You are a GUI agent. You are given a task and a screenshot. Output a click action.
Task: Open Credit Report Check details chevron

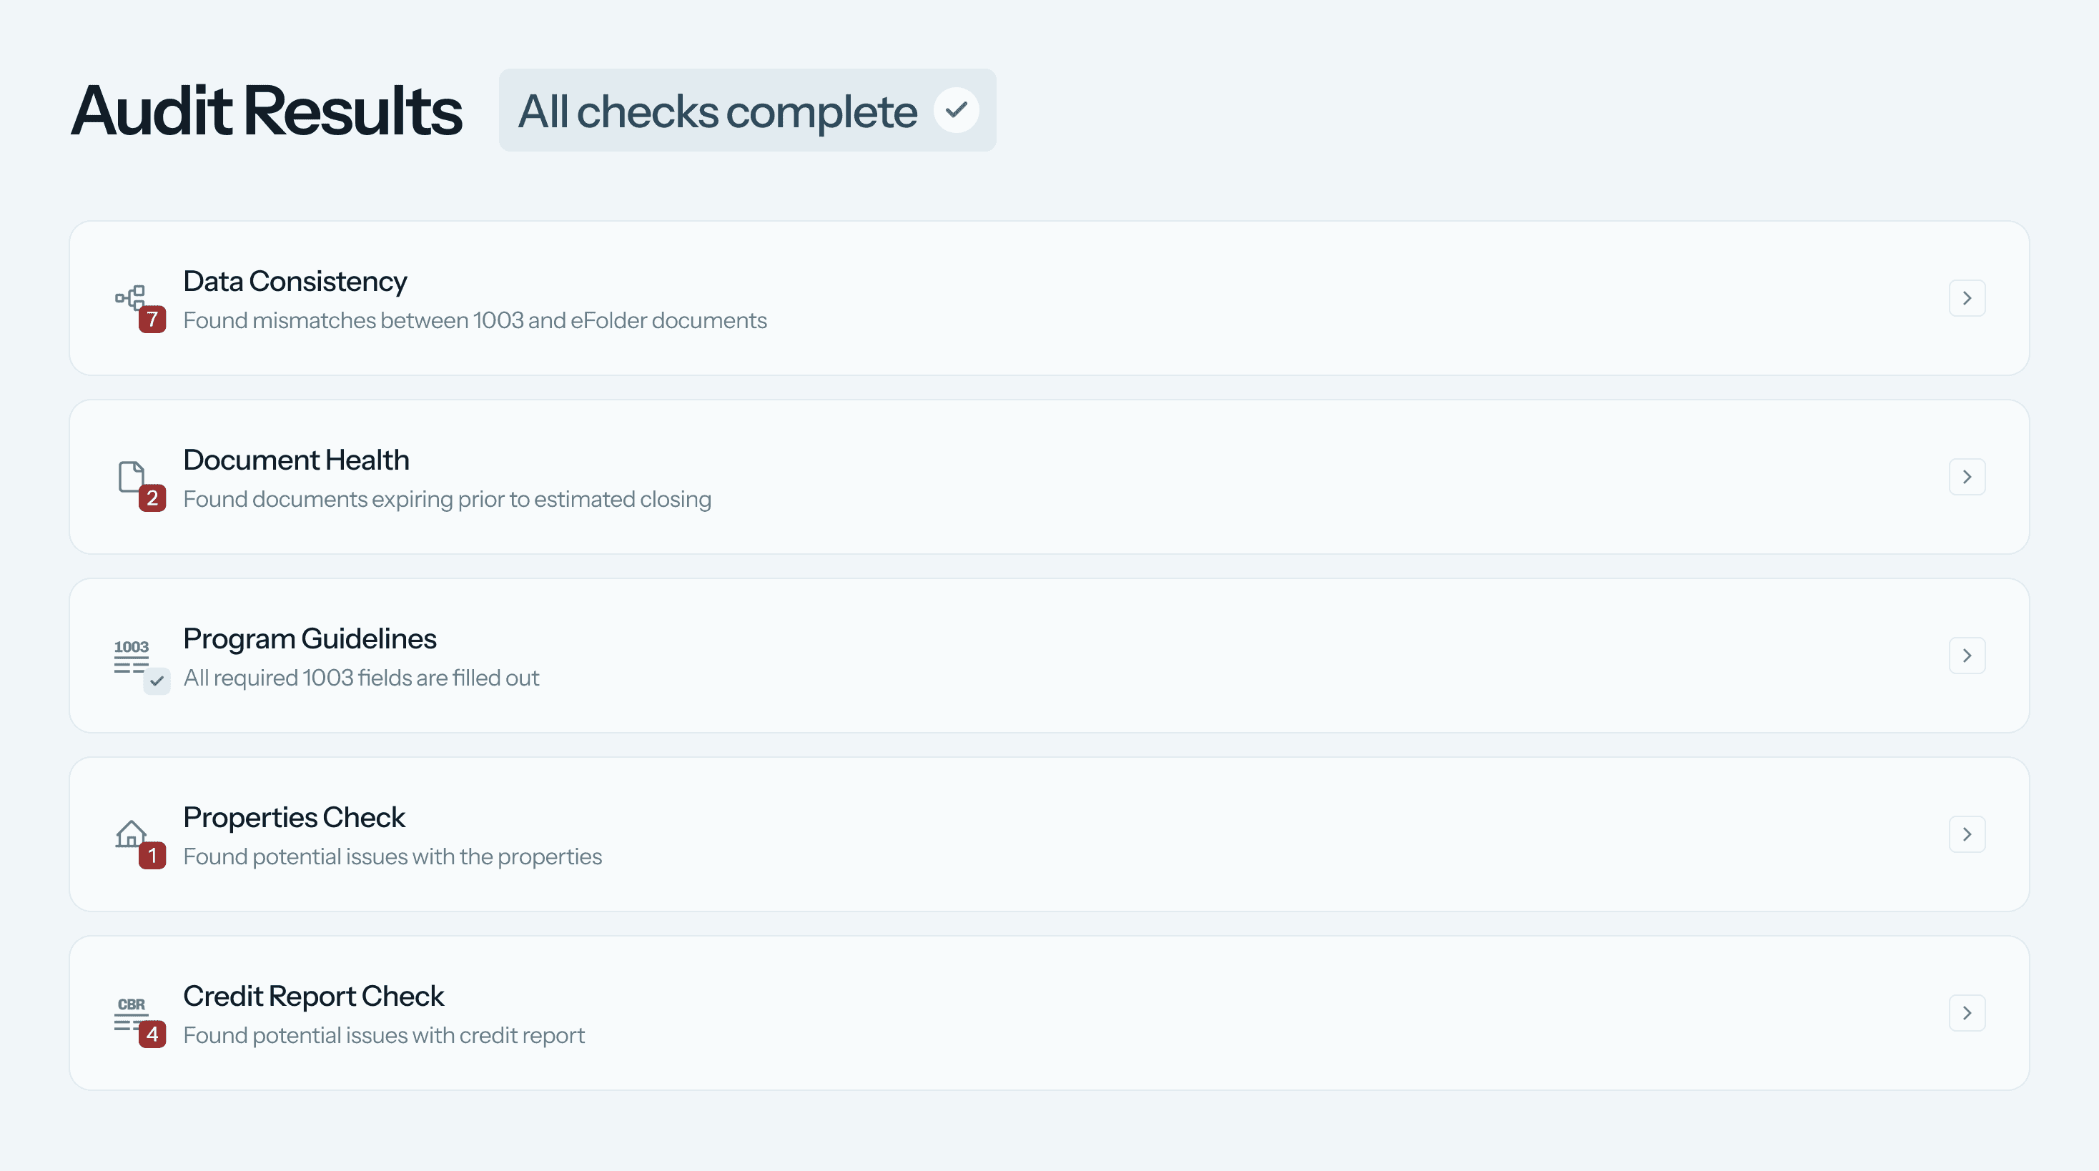pos(1966,1013)
